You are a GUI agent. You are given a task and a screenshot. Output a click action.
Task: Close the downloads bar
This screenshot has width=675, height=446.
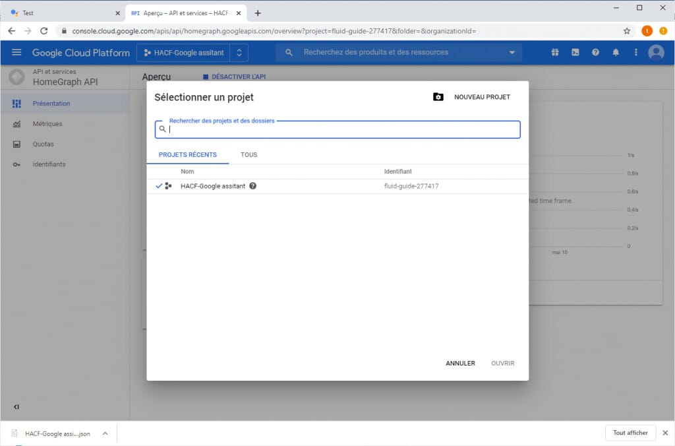tap(665, 433)
